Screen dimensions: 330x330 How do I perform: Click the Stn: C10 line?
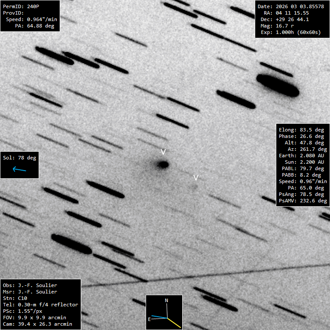(15, 298)
